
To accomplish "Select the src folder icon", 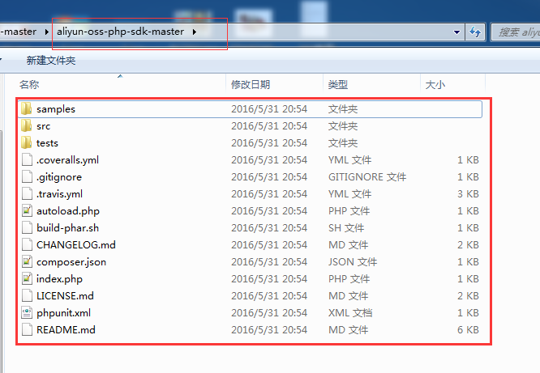I will click(x=27, y=126).
